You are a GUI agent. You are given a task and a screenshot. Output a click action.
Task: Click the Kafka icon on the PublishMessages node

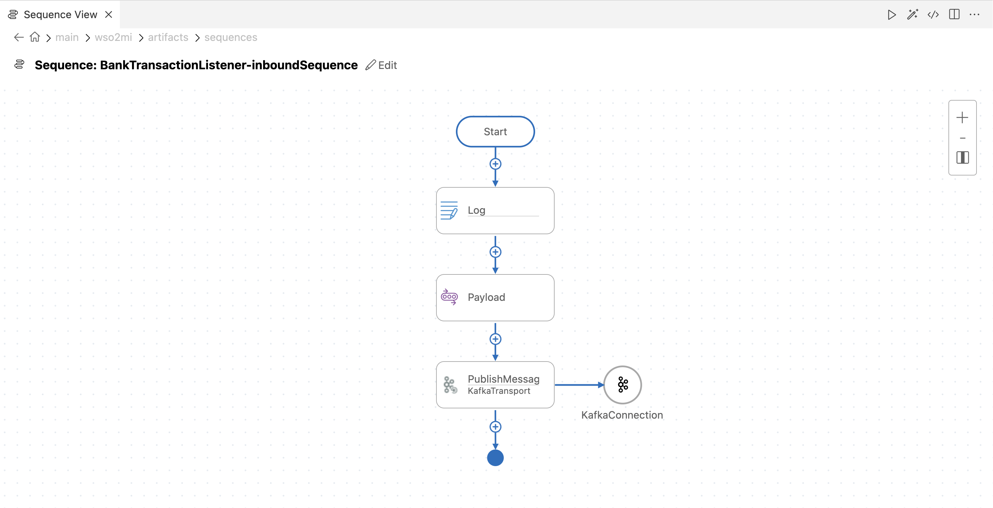(450, 385)
